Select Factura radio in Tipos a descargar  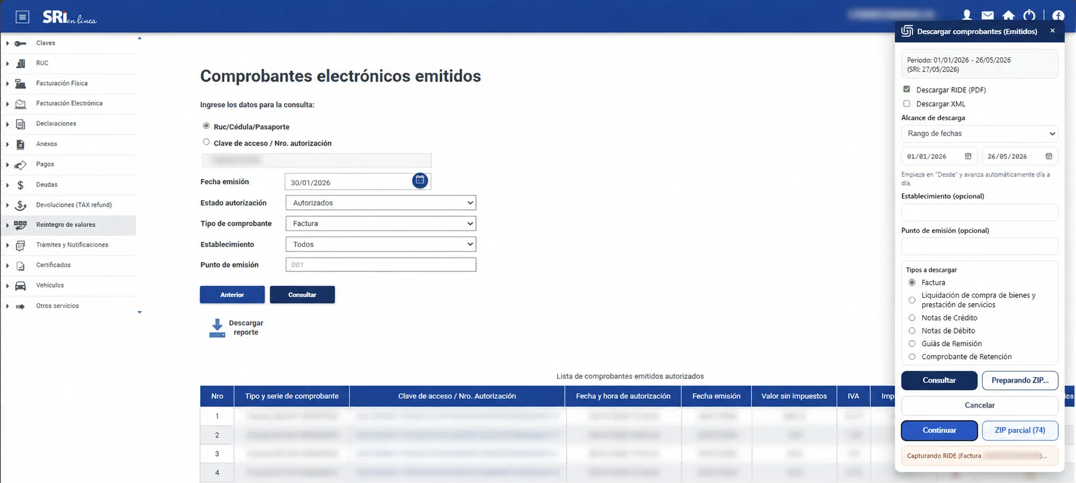912,282
